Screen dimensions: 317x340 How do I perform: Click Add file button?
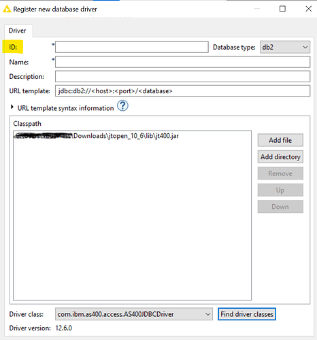280,140
